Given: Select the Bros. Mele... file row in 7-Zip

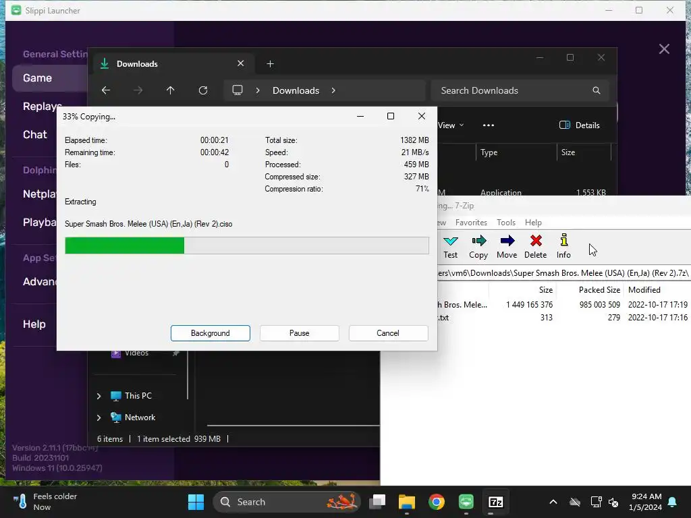Looking at the screenshot, I should pos(563,305).
